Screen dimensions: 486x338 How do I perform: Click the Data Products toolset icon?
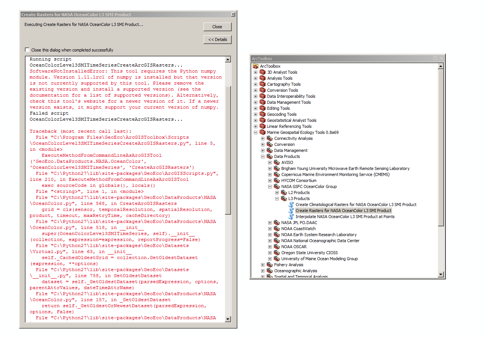[270, 156]
